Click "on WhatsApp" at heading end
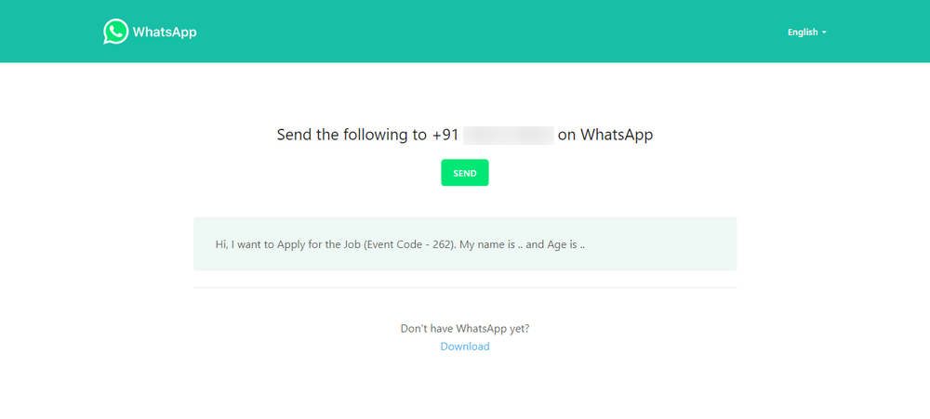The height and width of the screenshot is (419, 930). click(605, 135)
